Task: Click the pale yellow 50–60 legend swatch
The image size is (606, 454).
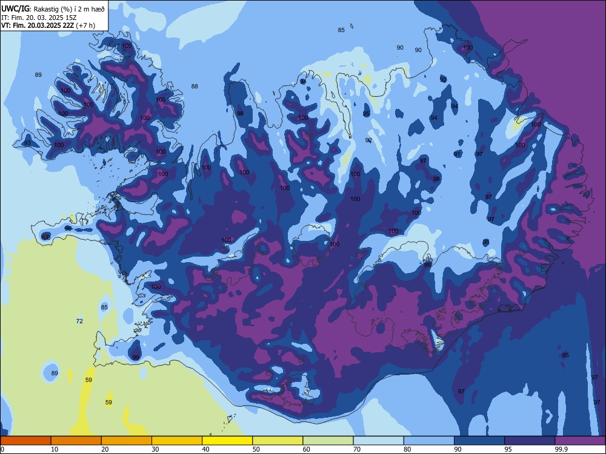Action: [x=278, y=441]
